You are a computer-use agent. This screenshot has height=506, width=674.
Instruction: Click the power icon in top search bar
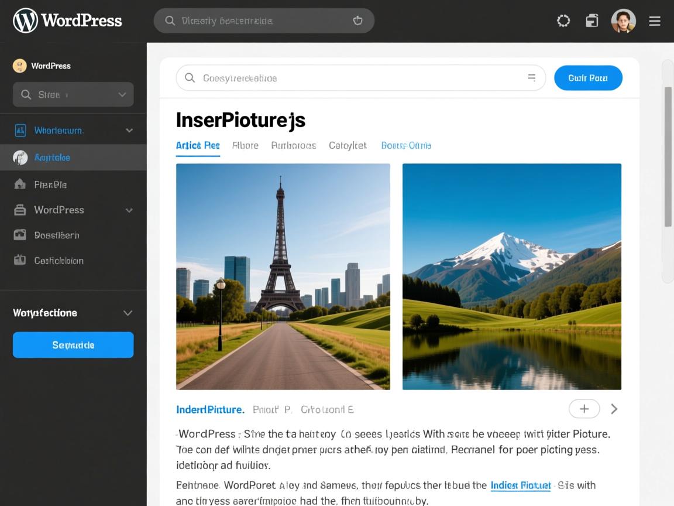click(x=357, y=20)
